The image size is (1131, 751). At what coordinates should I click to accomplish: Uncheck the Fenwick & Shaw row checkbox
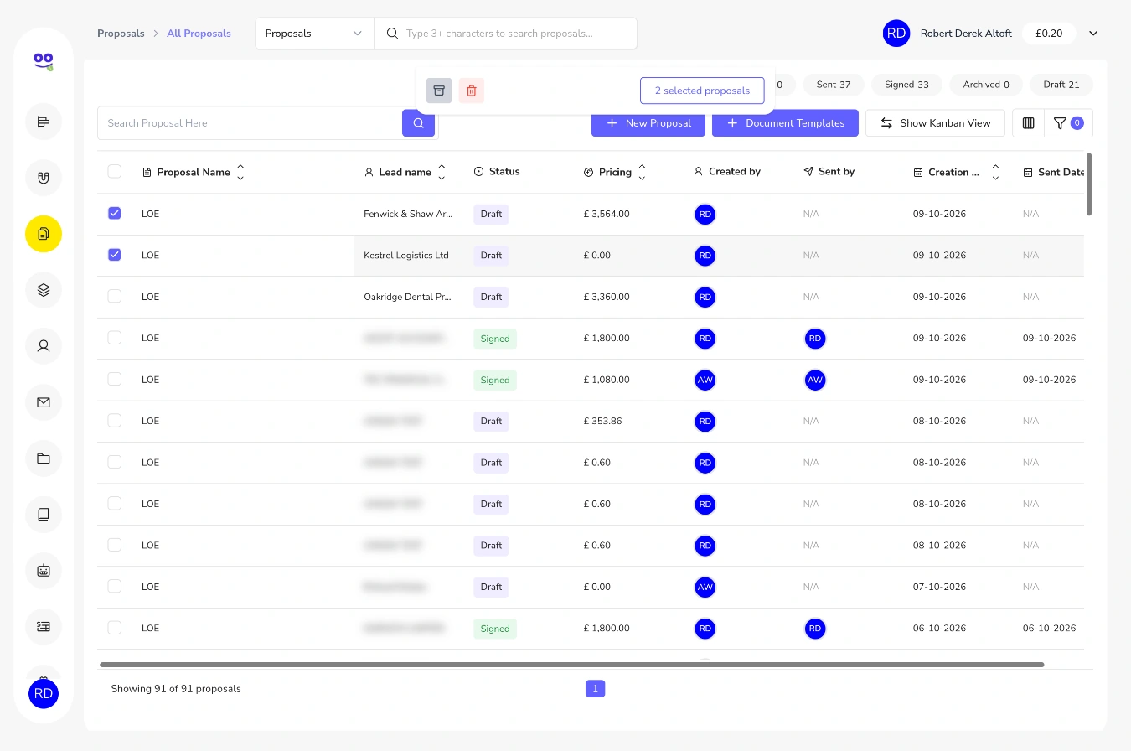click(115, 214)
